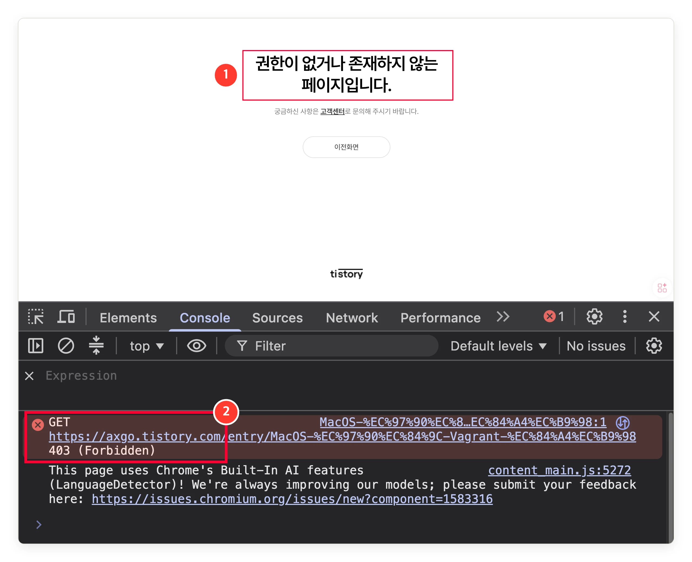Clear the console with the circle-slash icon
This screenshot has height=562, width=692.
tap(66, 345)
